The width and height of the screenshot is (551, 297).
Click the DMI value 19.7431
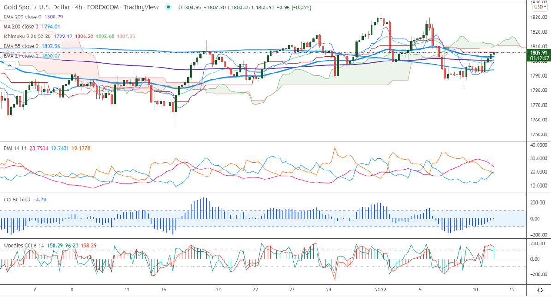pyautogui.click(x=60, y=149)
